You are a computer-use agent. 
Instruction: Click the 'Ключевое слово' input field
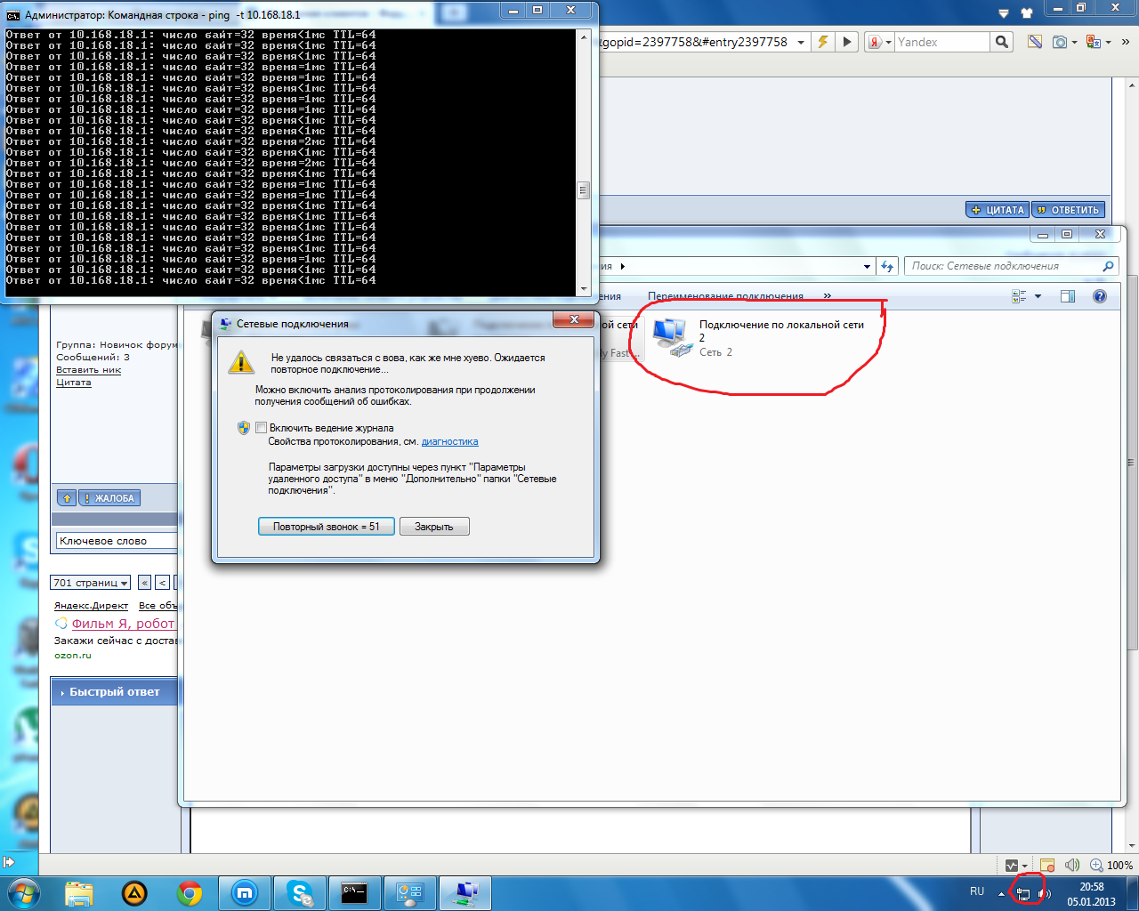116,541
